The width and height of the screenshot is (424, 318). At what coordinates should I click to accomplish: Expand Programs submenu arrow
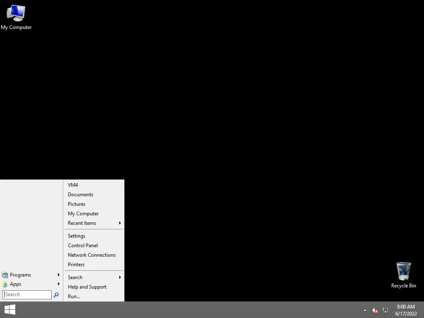pyautogui.click(x=58, y=275)
